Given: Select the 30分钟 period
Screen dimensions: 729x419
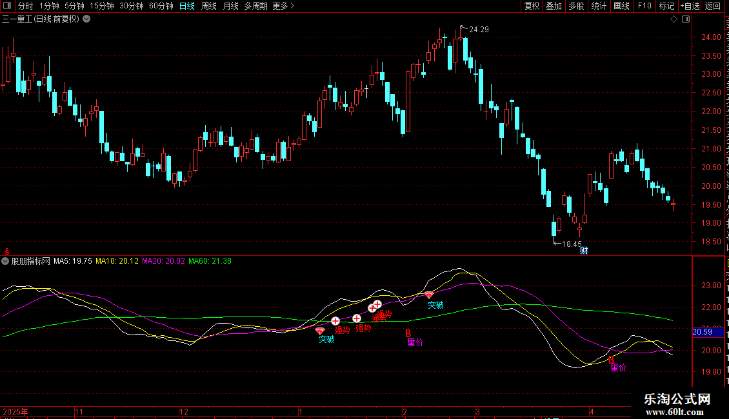Looking at the screenshot, I should pos(132,6).
